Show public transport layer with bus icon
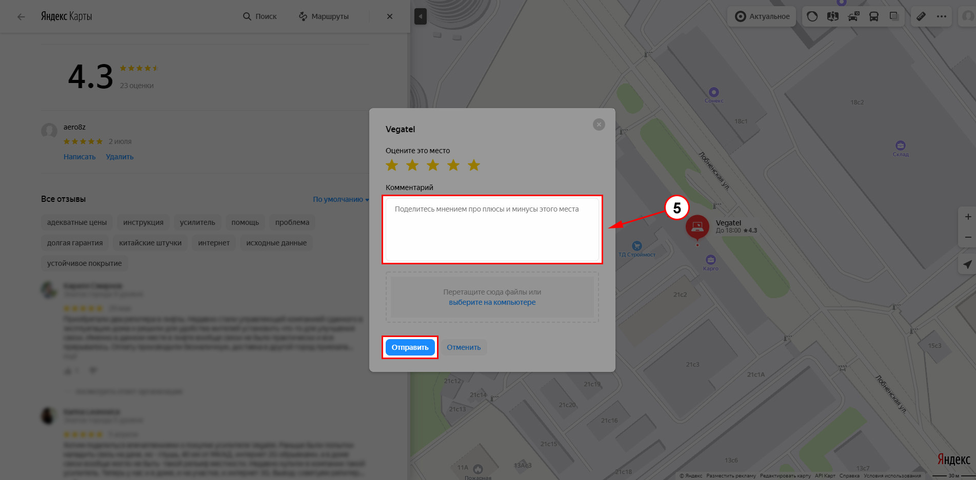 (x=874, y=16)
